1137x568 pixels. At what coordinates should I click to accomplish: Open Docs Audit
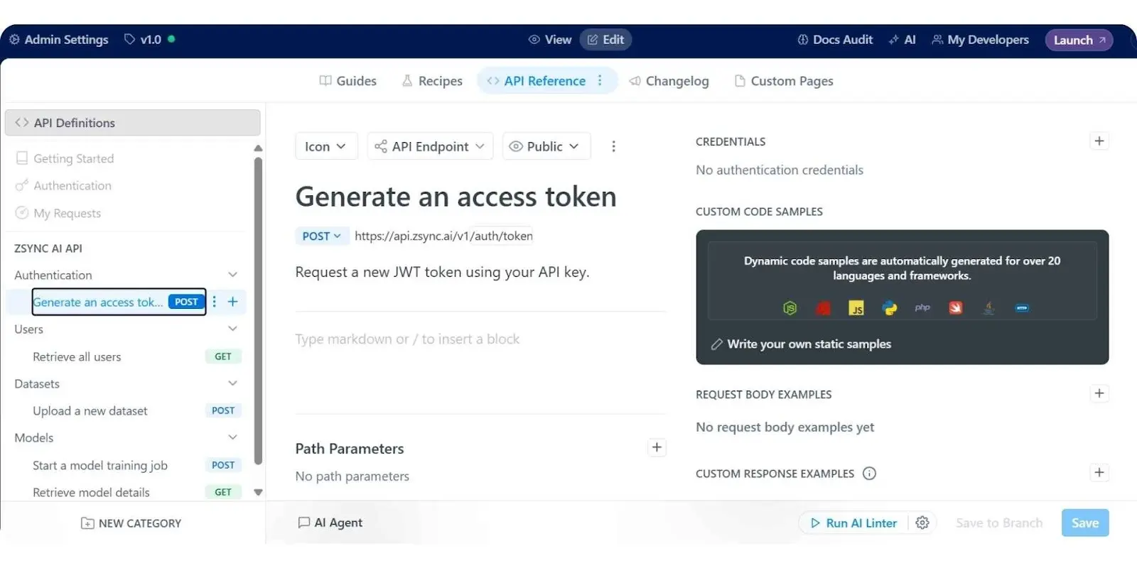(x=835, y=40)
